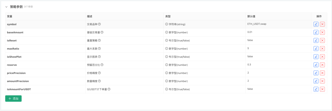The image size is (332, 111).
Task: Delete the baseAmount parameter
Action: coord(322,32)
